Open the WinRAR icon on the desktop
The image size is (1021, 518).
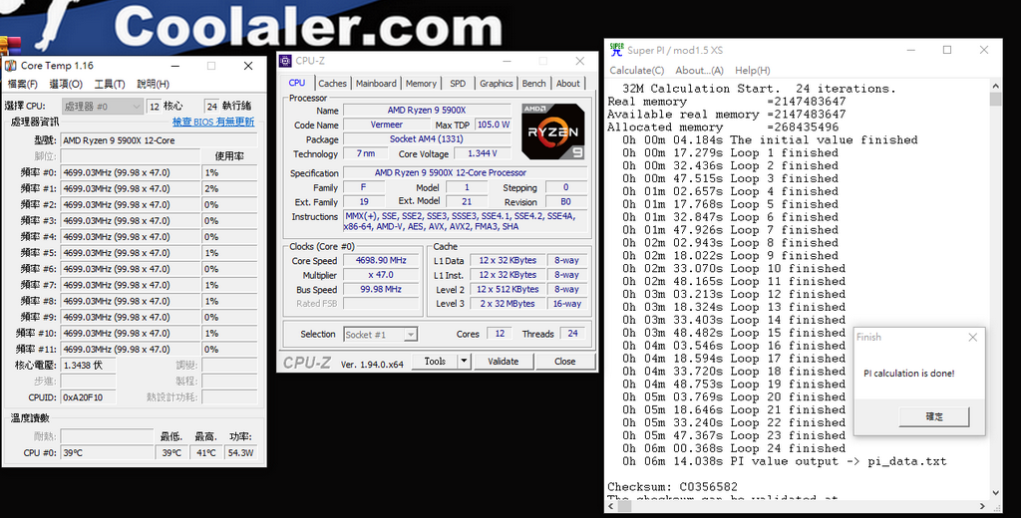tap(10, 44)
